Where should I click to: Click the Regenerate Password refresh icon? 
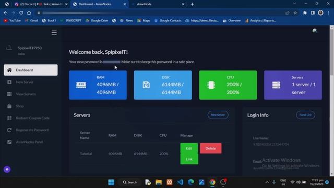(x=9, y=130)
